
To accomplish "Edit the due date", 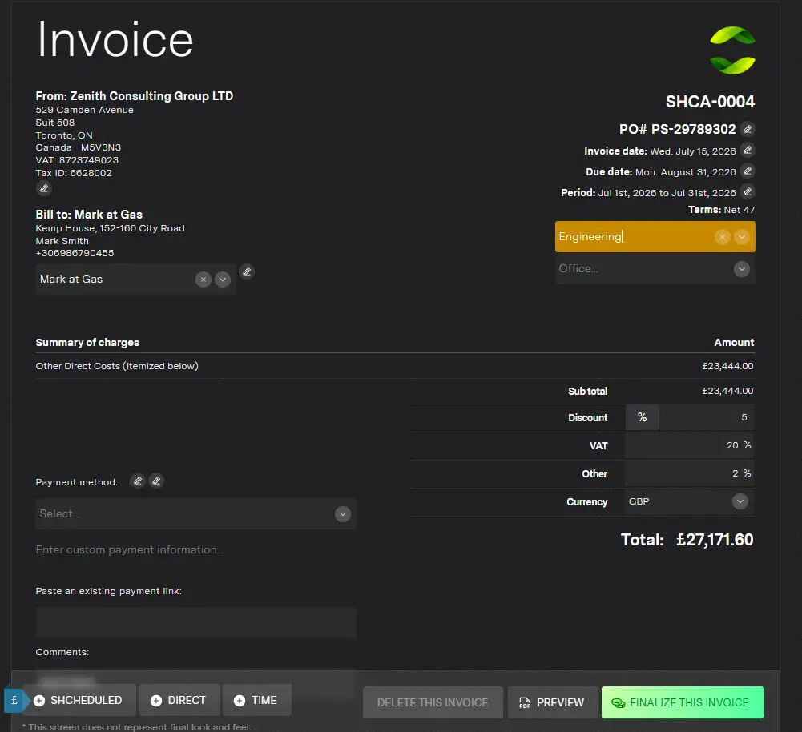I will tap(748, 171).
